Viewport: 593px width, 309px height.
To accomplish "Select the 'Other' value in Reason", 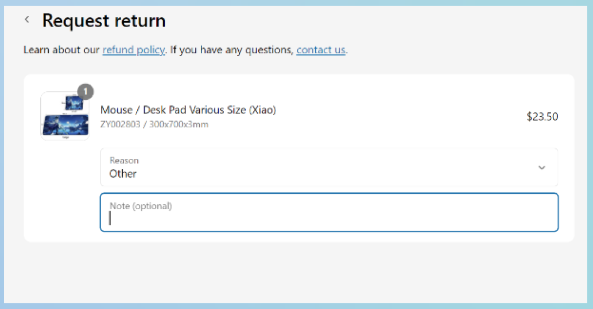I will pyautogui.click(x=123, y=174).
